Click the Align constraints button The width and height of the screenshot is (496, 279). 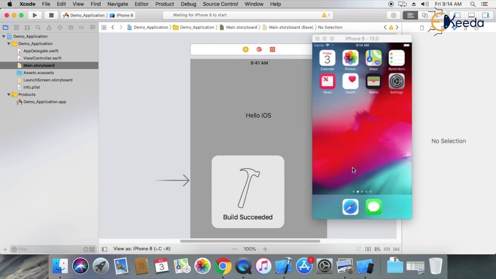point(377,249)
